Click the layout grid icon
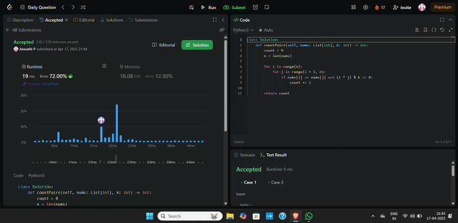The width and height of the screenshot is (458, 223). click(x=354, y=7)
